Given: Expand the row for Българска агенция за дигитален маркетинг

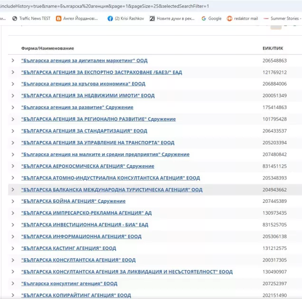Looking at the screenshot, I should [x=13, y=61].
